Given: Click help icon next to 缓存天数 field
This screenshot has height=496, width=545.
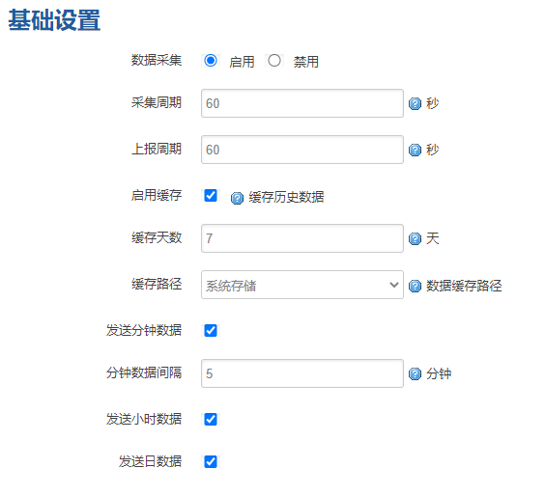Looking at the screenshot, I should tap(415, 238).
